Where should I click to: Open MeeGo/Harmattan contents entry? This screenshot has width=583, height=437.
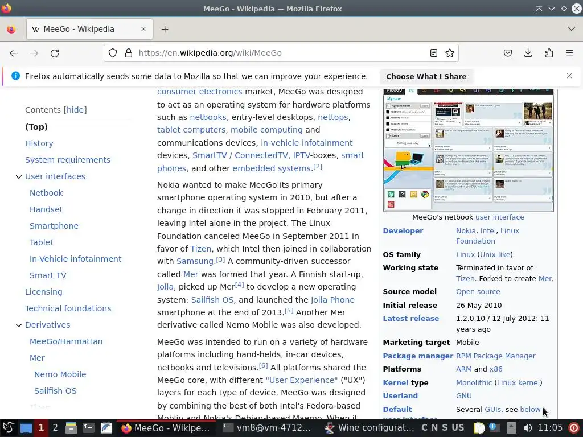click(66, 341)
